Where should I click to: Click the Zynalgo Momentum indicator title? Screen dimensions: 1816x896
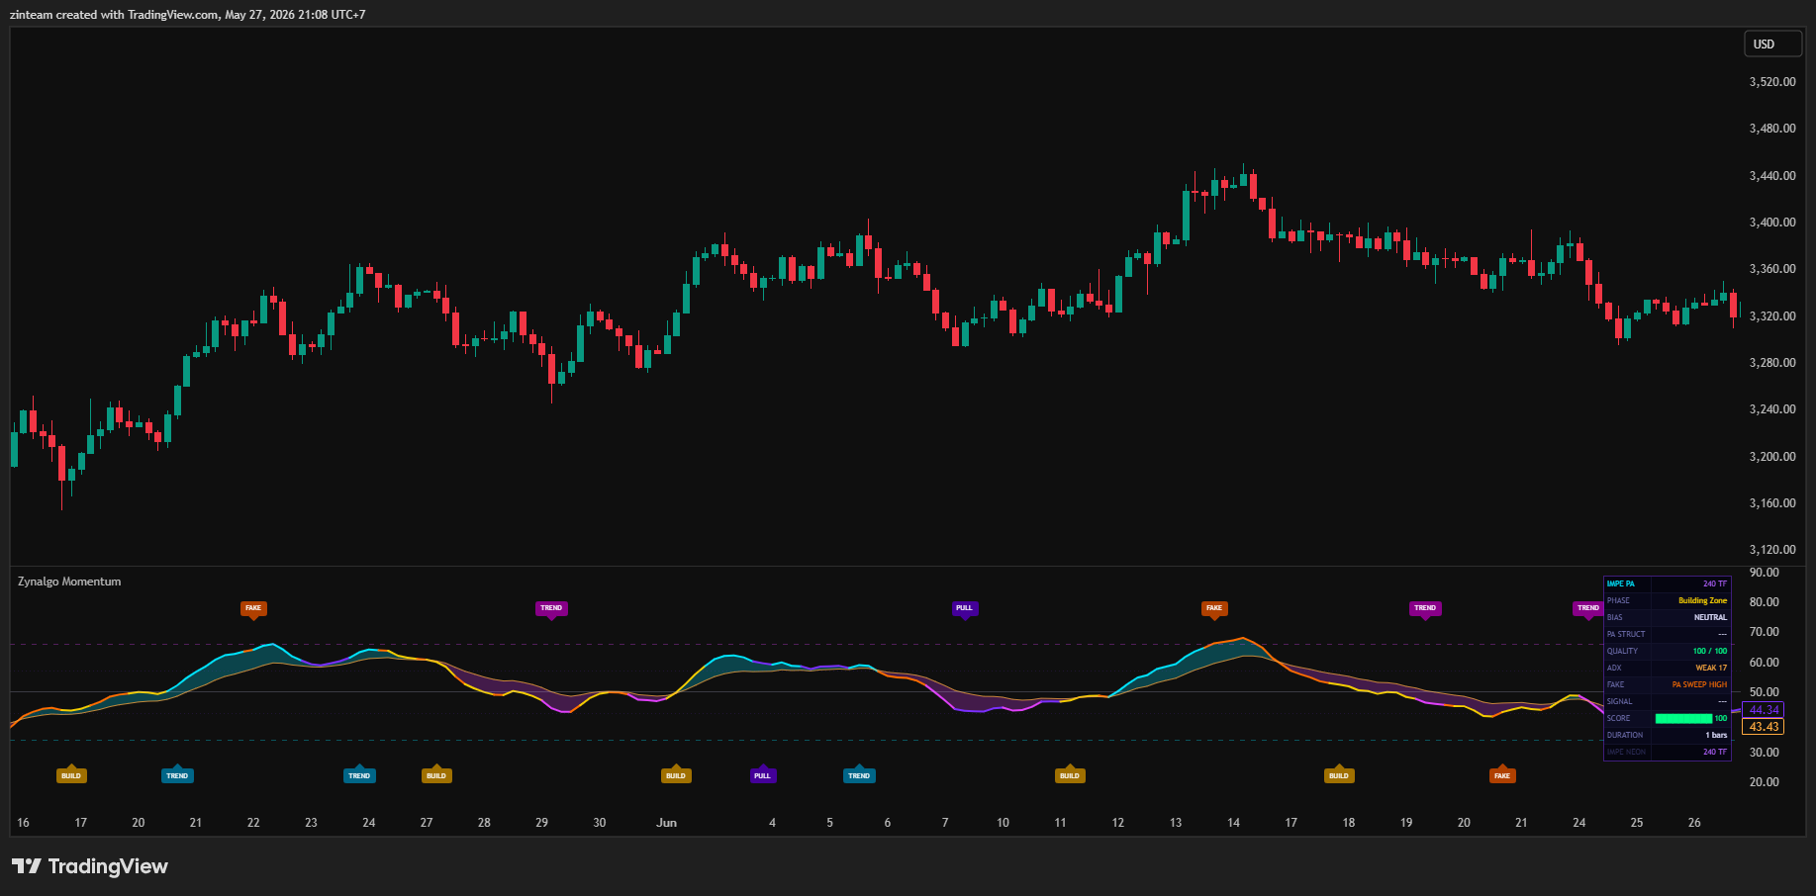click(69, 582)
